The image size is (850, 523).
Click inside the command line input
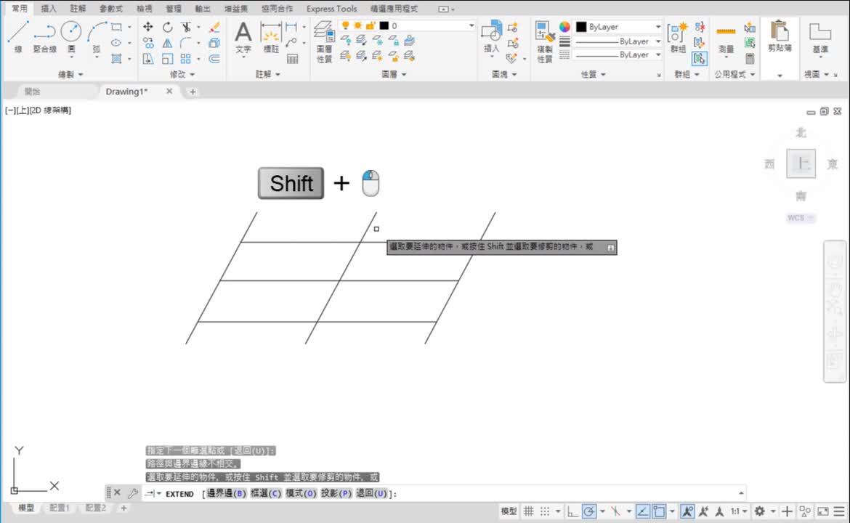[509, 493]
